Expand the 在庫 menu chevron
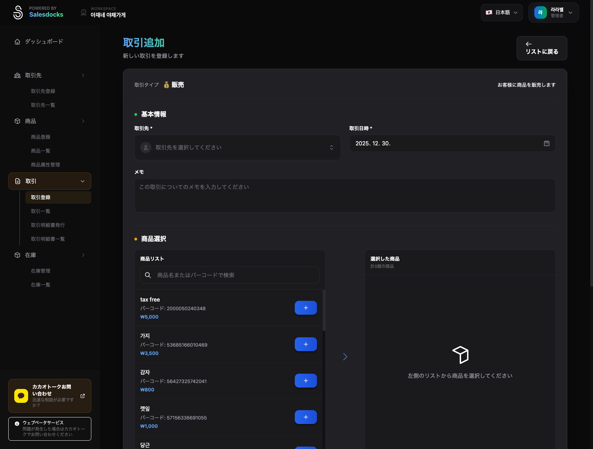 point(83,255)
